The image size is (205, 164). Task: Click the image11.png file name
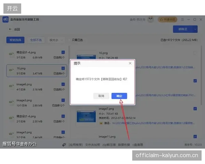coord(107,137)
